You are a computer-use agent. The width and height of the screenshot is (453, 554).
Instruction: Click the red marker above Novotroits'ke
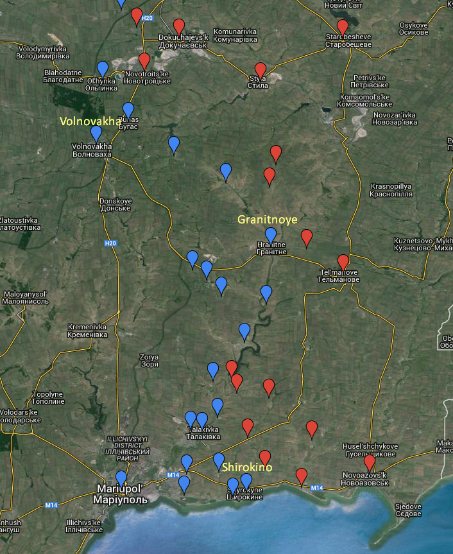(144, 60)
